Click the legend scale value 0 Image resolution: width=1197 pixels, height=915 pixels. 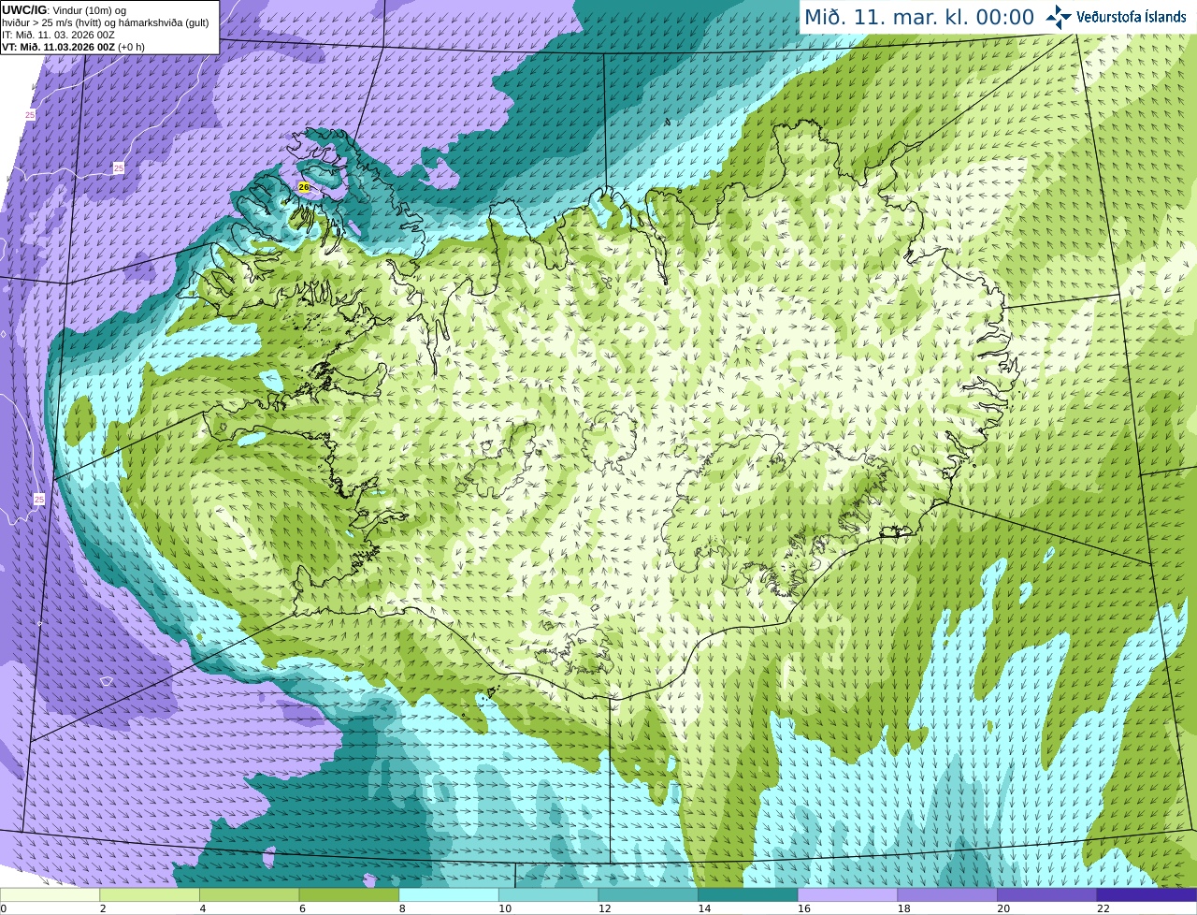coord(4,908)
